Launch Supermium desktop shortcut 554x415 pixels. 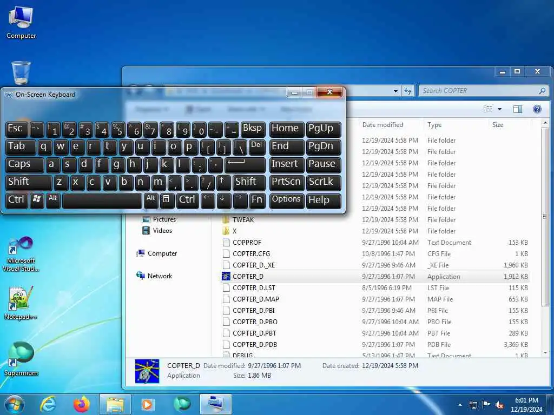click(21, 359)
